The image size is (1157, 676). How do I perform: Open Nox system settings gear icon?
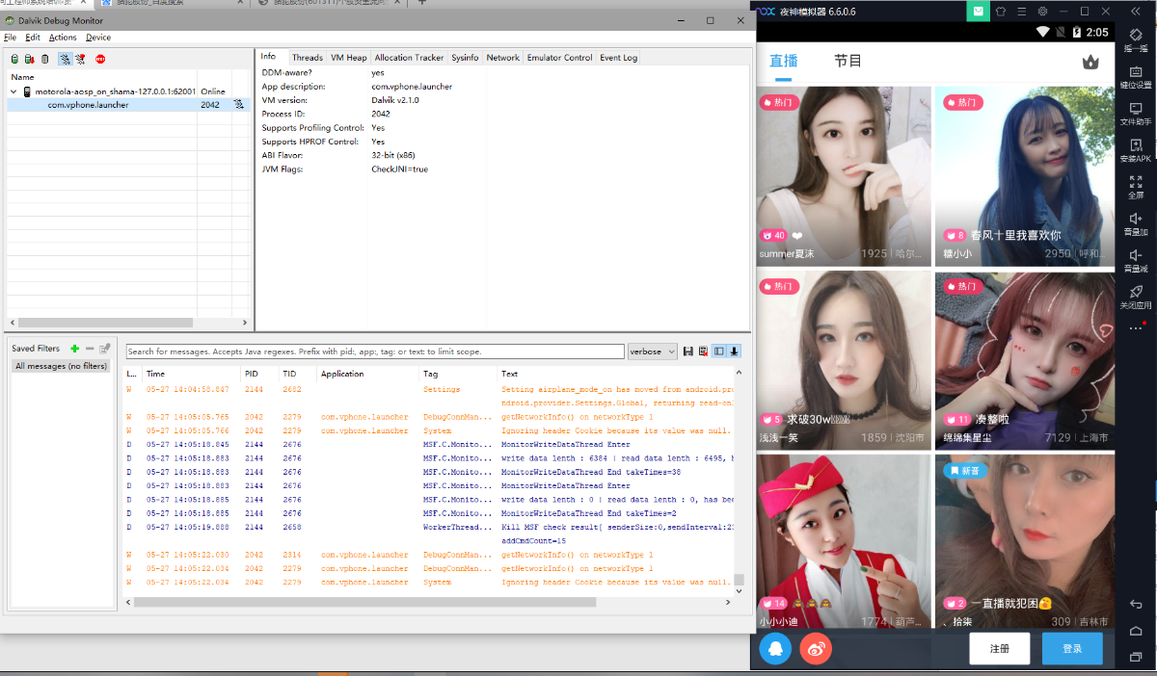[x=1042, y=12]
